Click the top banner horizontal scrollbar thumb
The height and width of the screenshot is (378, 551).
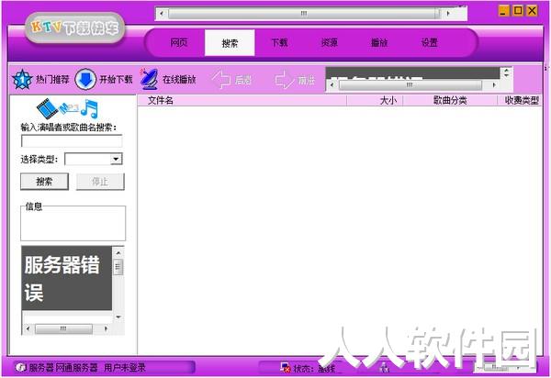[x=304, y=14]
